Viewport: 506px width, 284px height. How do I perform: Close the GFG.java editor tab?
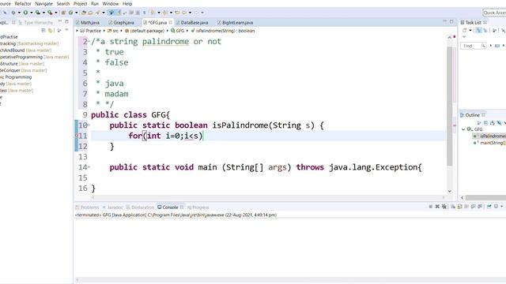pyautogui.click(x=171, y=22)
